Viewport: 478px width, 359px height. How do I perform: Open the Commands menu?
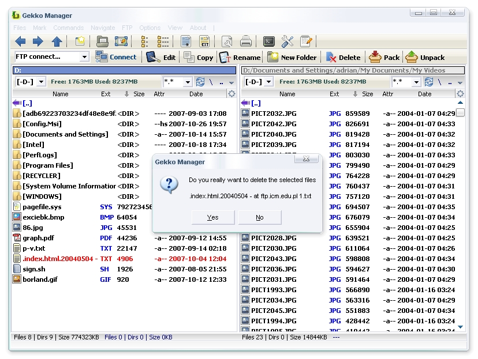pos(69,28)
